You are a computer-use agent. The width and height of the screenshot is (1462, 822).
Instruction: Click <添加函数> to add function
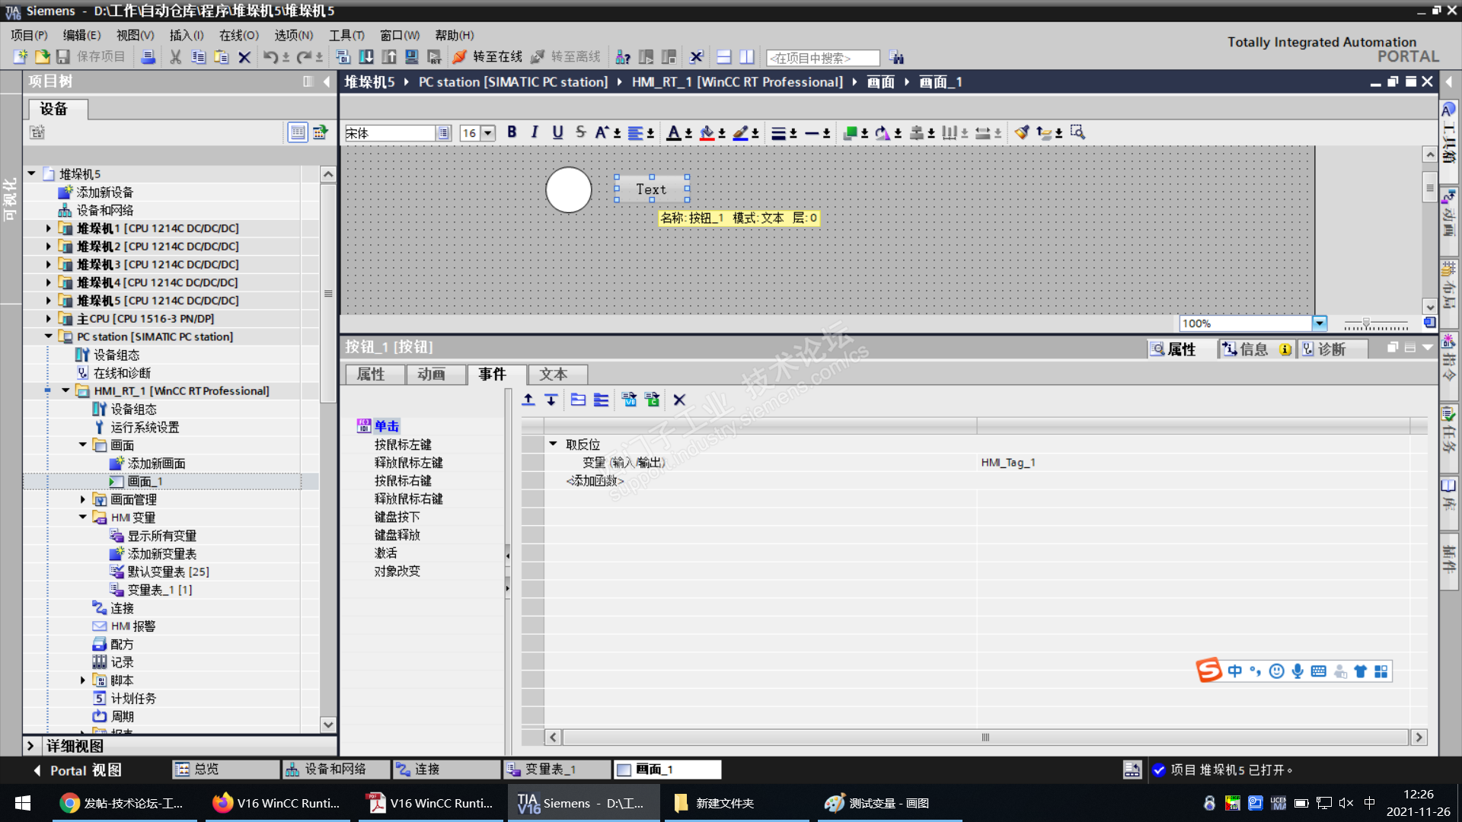[595, 481]
